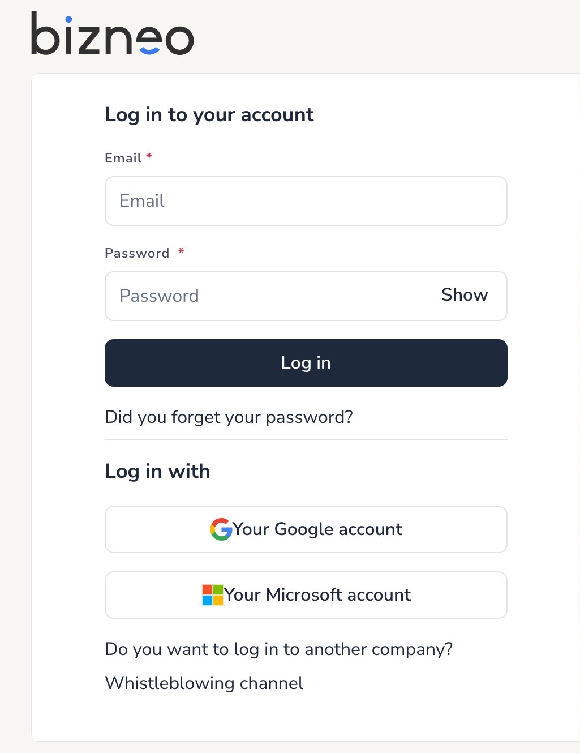This screenshot has width=580, height=753.
Task: Click the bizneo logo
Action: (112, 33)
